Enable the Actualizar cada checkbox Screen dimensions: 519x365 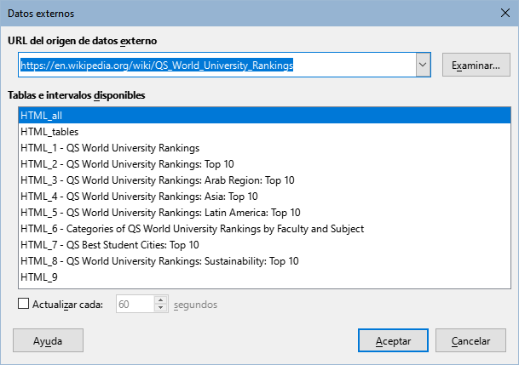(23, 304)
